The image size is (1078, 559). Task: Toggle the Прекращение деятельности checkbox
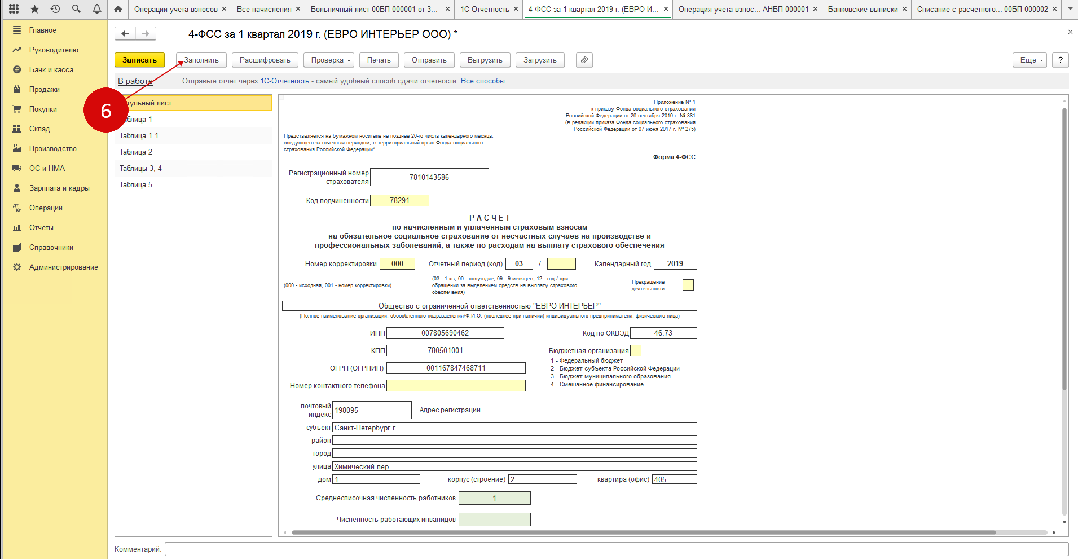tap(688, 285)
